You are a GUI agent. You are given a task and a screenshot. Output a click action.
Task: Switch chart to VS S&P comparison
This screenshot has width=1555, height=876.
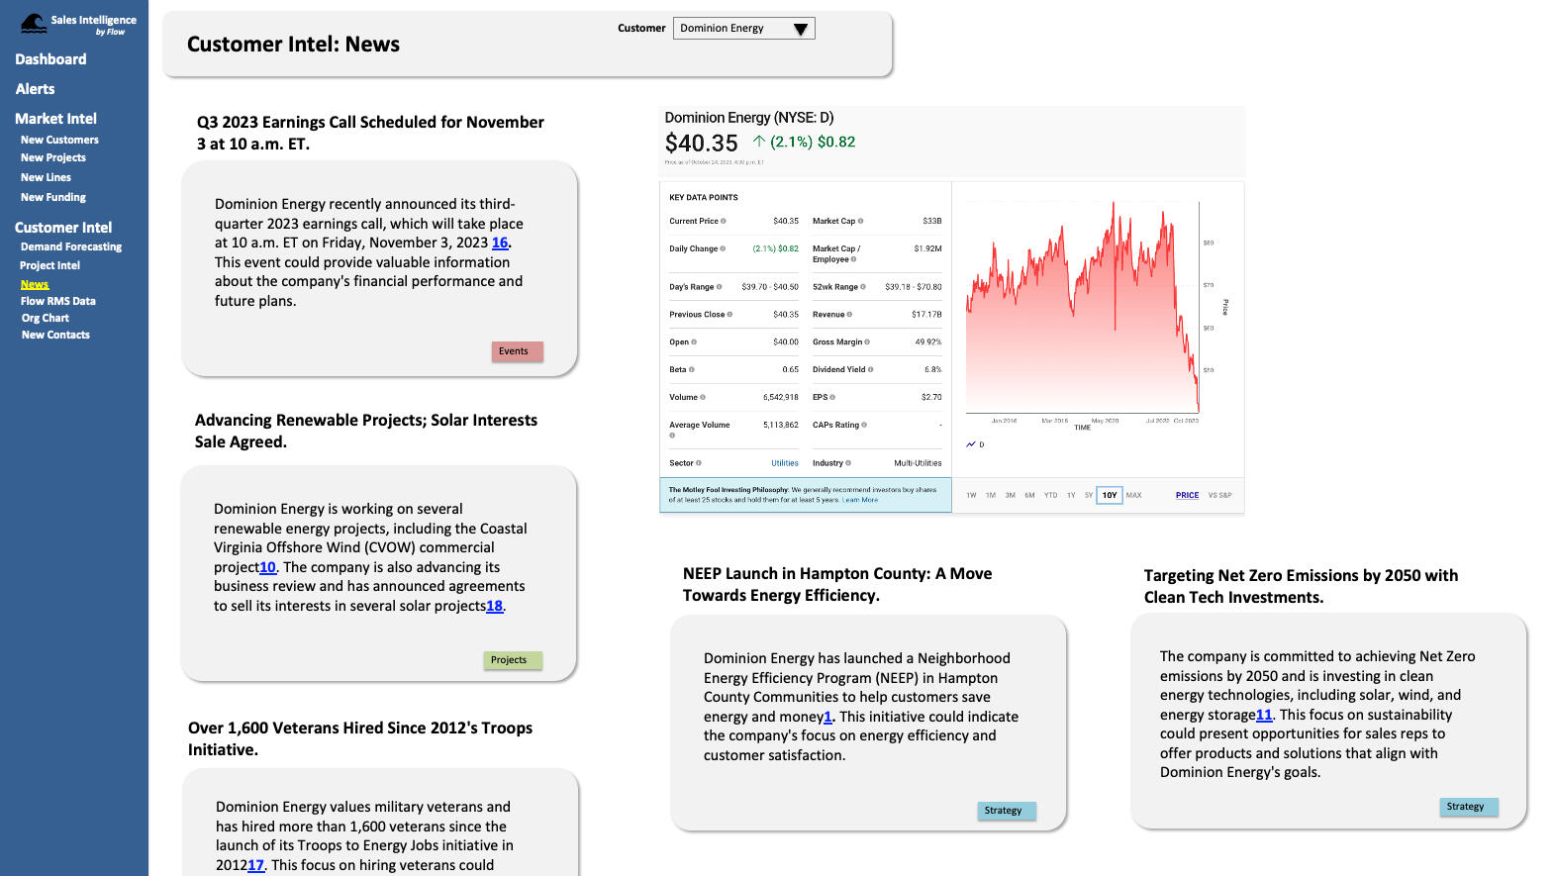coord(1219,495)
